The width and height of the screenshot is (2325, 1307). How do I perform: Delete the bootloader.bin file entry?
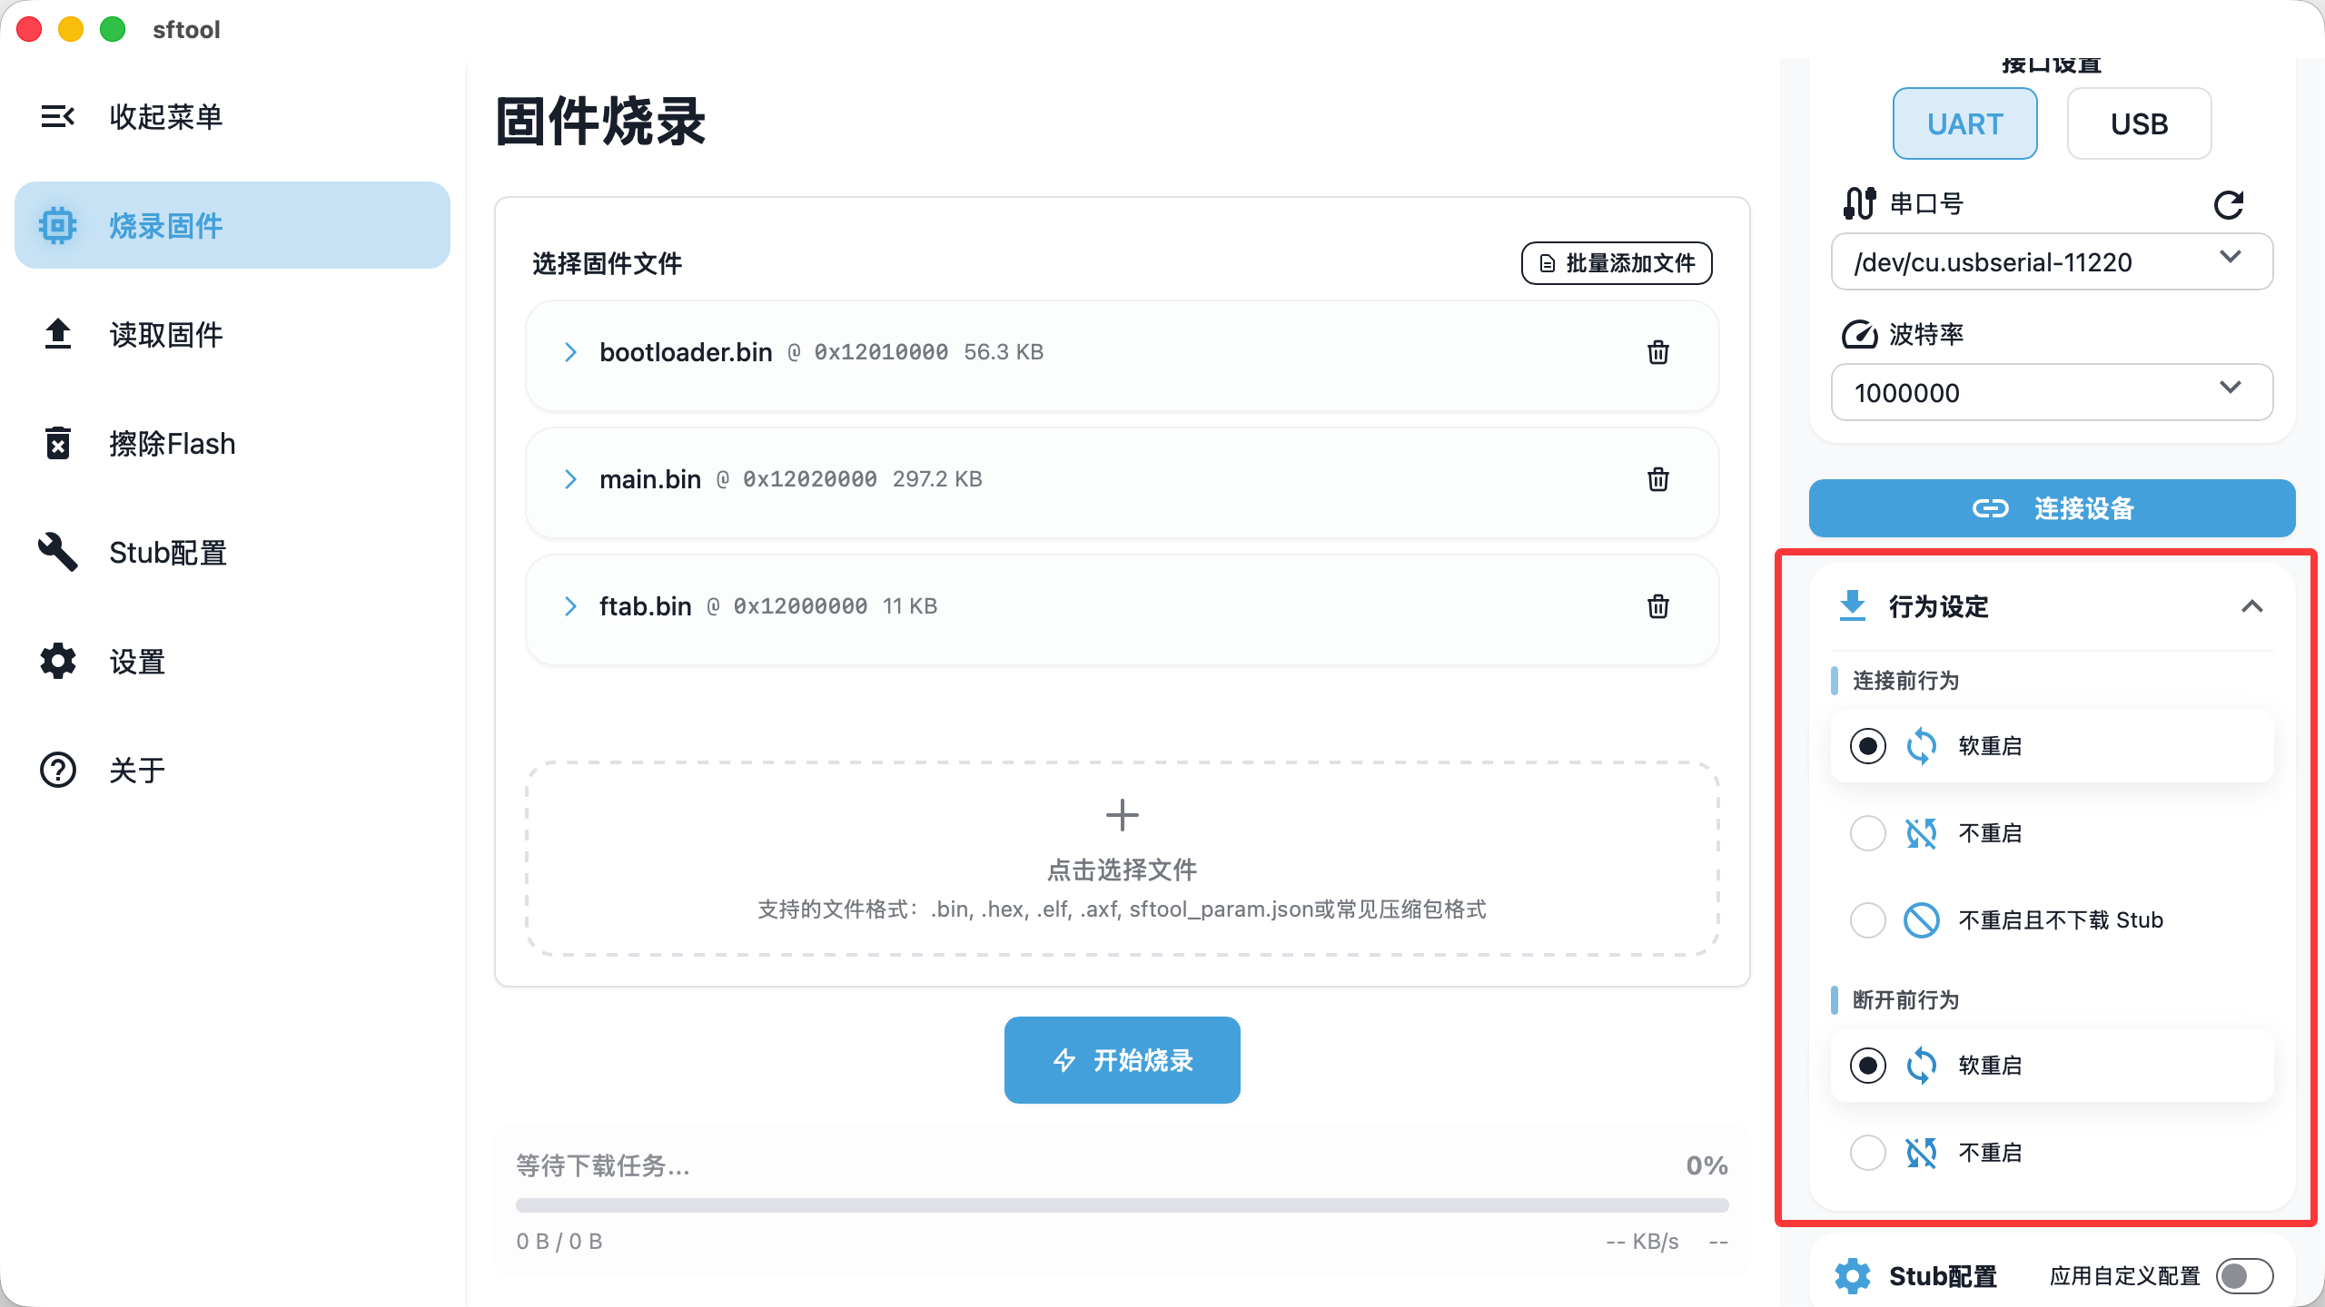[1657, 352]
